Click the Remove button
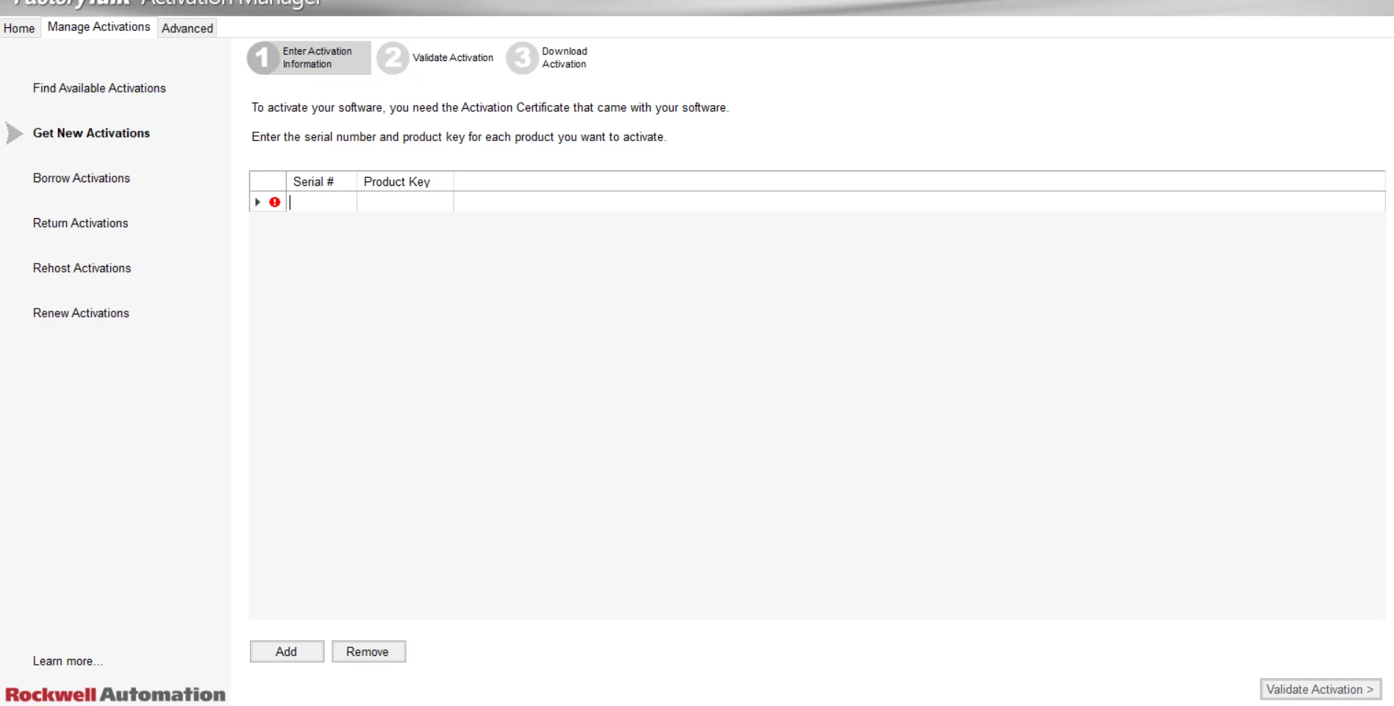This screenshot has height=706, width=1394. [x=368, y=652]
